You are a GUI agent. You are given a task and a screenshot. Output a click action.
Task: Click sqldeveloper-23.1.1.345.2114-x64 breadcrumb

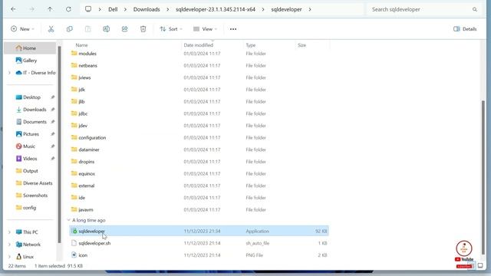coord(216,9)
